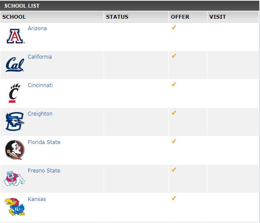260x223 pixels.
Task: Follow the Kansas school link
Action: (x=37, y=199)
